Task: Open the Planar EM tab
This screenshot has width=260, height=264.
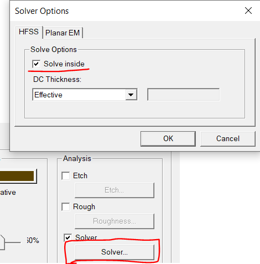Action: pos(63,33)
